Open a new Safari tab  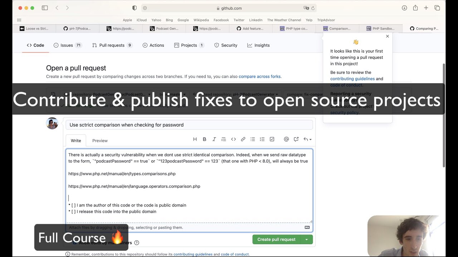click(x=426, y=8)
